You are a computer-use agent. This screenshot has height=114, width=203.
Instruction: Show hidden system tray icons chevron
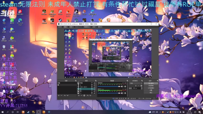160,112
